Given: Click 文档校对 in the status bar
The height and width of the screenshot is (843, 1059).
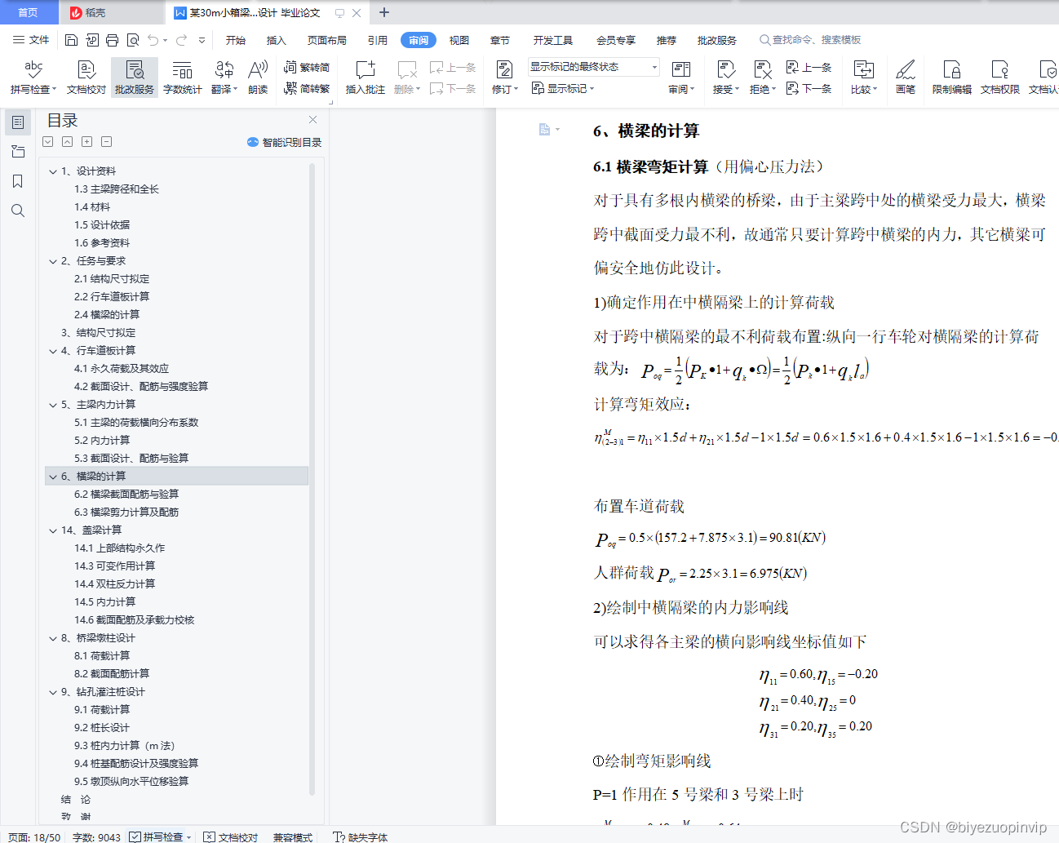Looking at the screenshot, I should pyautogui.click(x=231, y=836).
